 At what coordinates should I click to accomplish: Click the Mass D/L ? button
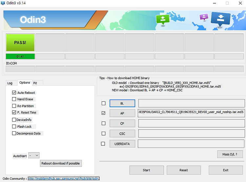pos(230,154)
